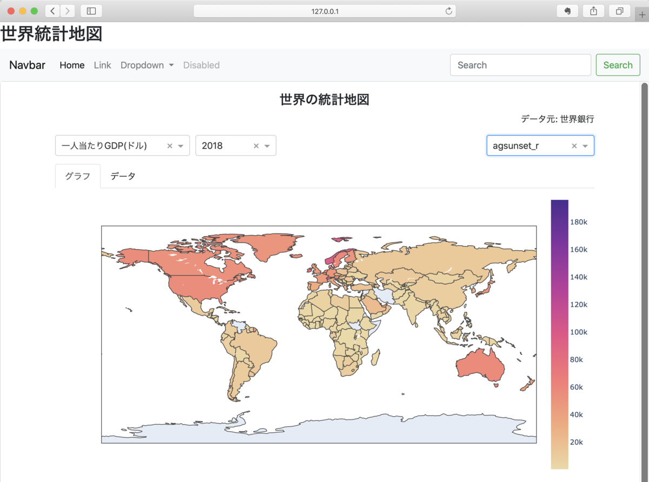The height and width of the screenshot is (482, 649).
Task: Go forward with Safari's forward arrow
Action: [68, 11]
